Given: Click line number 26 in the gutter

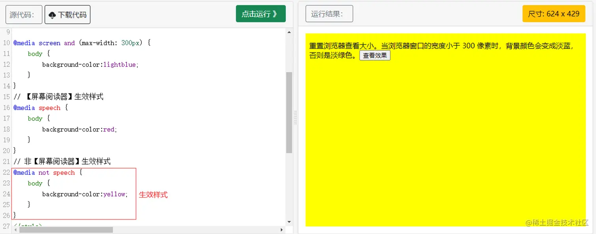Looking at the screenshot, I should tap(6, 215).
